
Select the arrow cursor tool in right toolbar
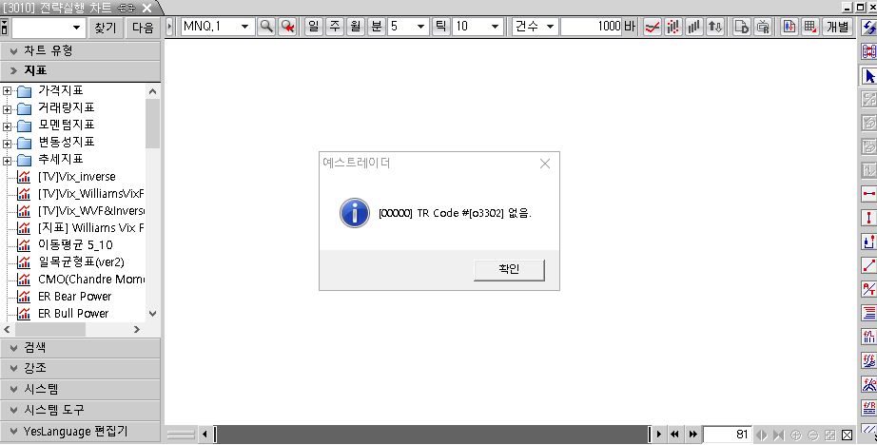click(x=868, y=77)
